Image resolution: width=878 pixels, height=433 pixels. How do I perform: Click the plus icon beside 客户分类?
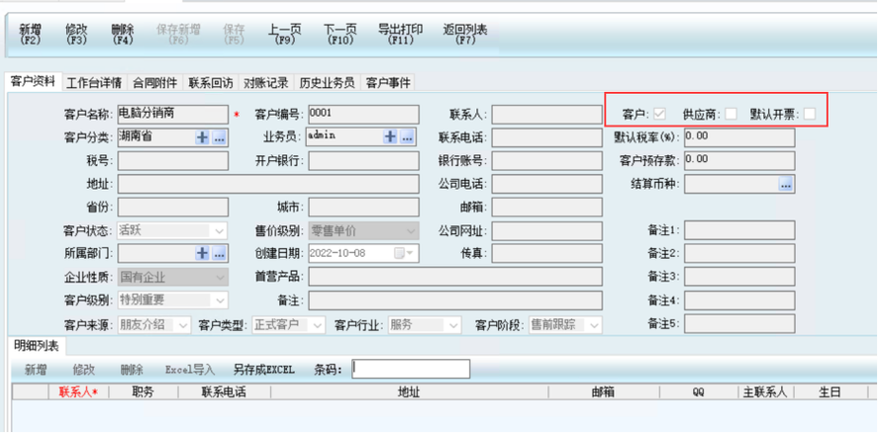(202, 137)
